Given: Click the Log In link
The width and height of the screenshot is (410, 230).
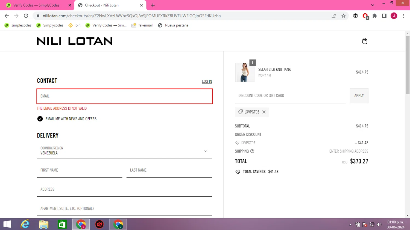Looking at the screenshot, I should [x=207, y=81].
